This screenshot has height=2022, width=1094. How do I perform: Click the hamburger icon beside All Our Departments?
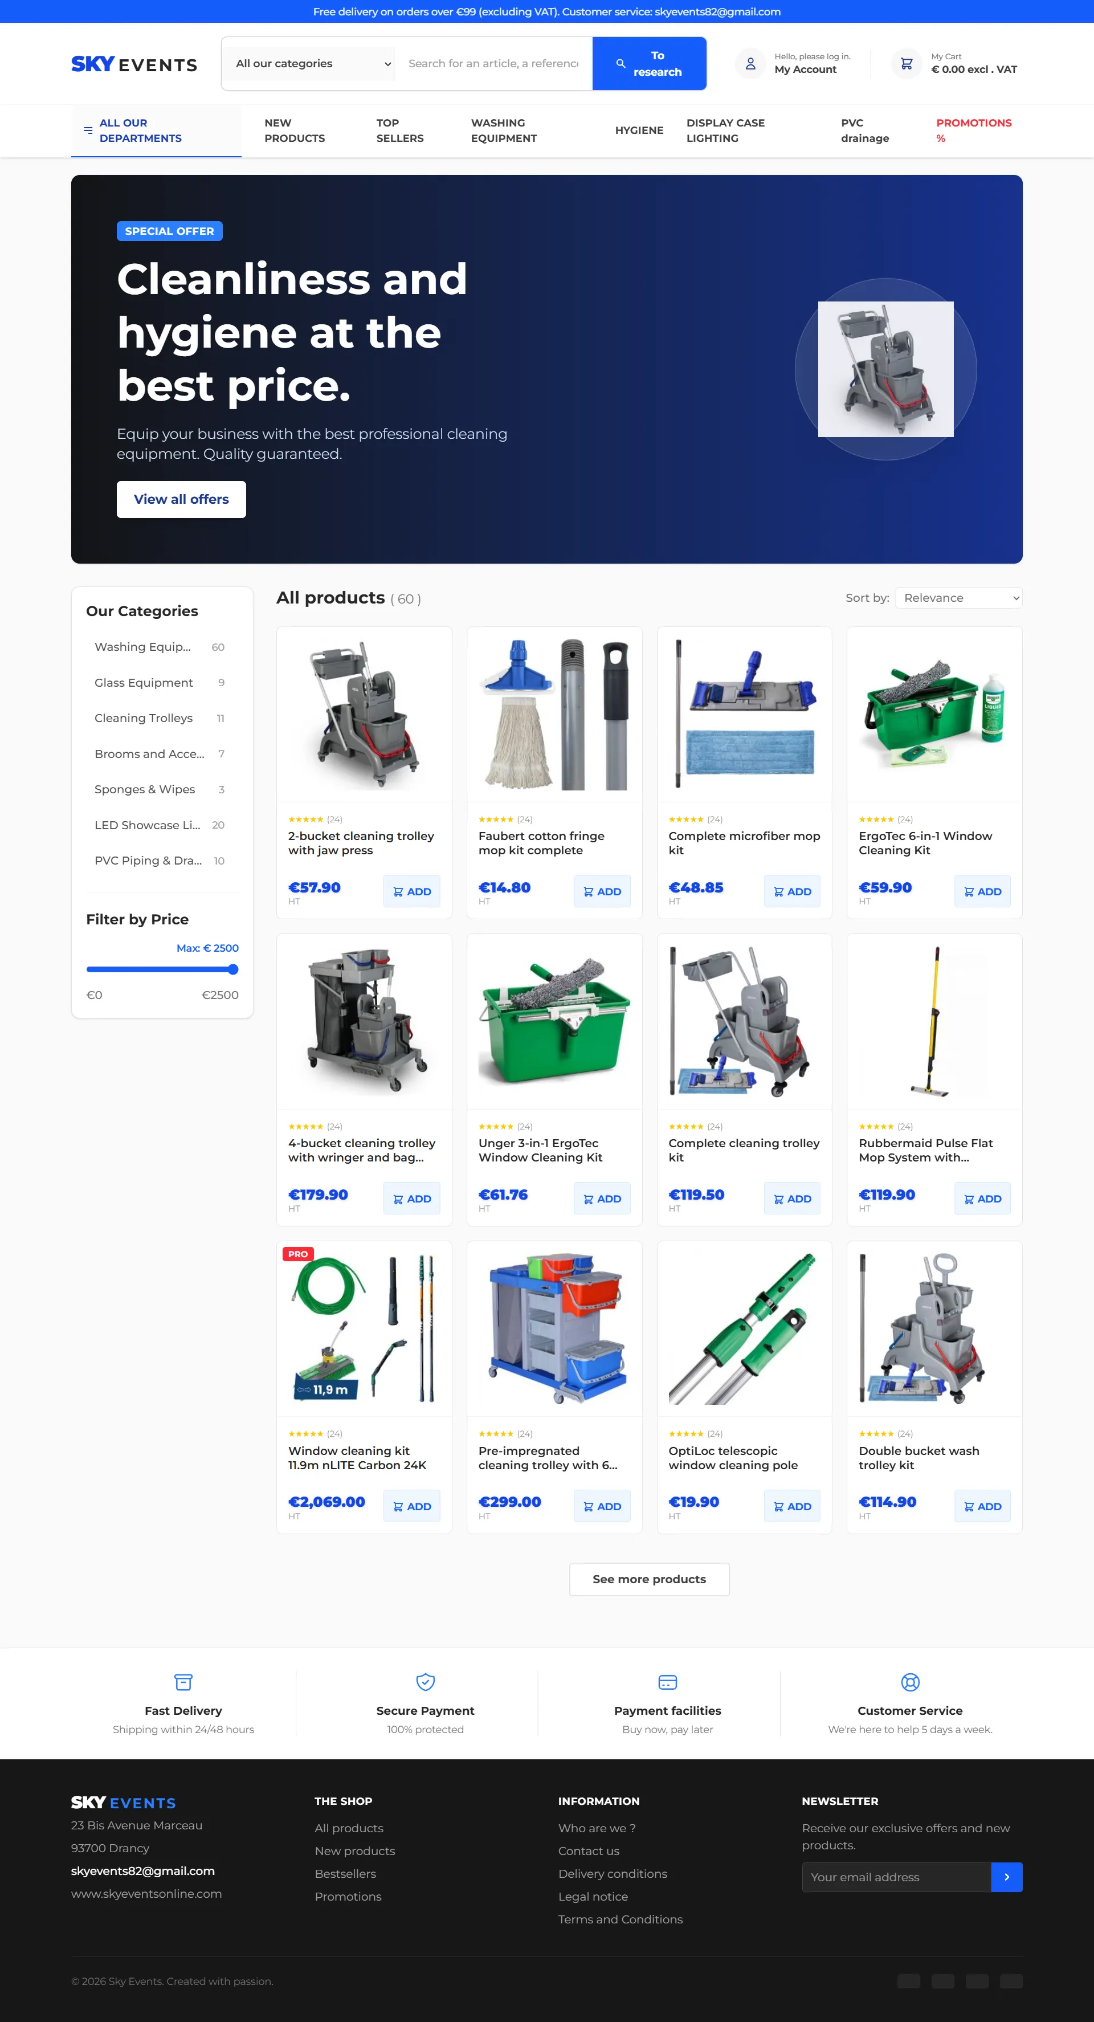(x=88, y=131)
